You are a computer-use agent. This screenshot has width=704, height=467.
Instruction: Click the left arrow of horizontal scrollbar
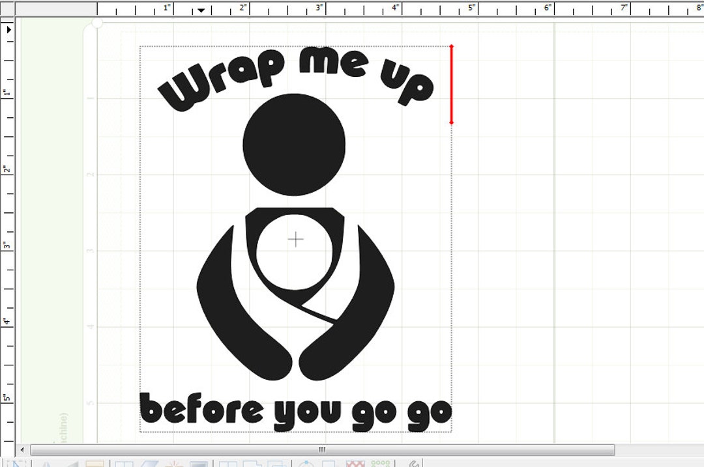tap(22, 449)
